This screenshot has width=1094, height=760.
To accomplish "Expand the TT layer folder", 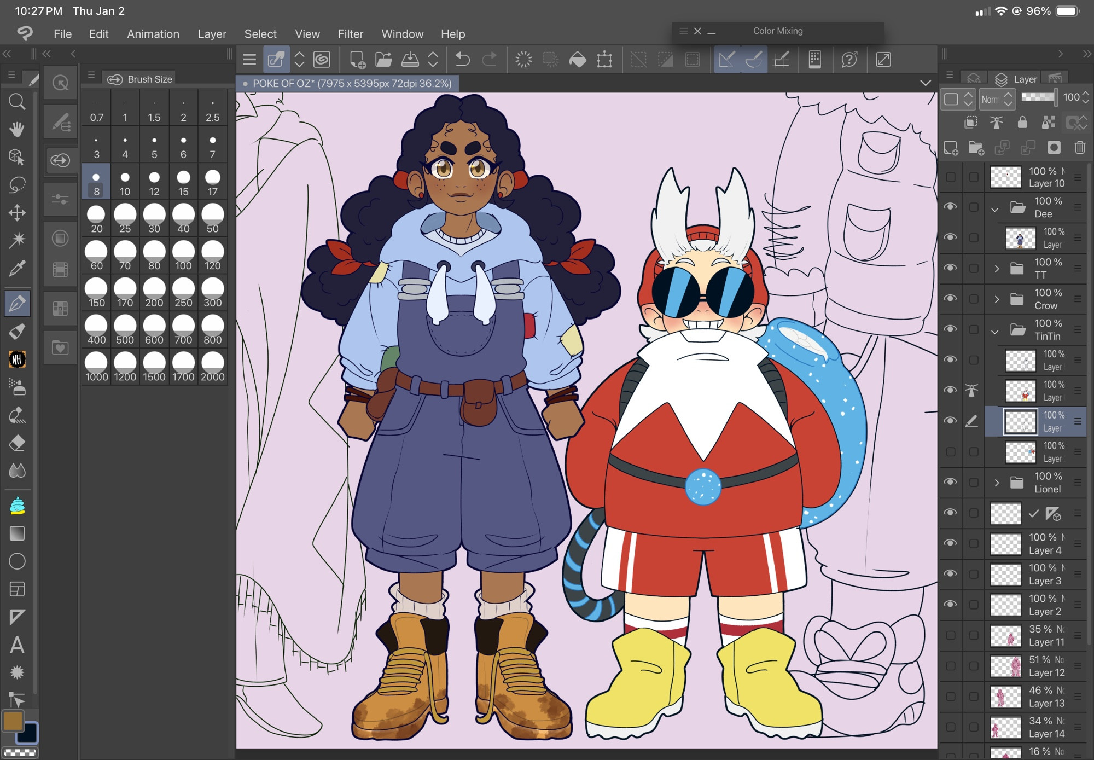I will pyautogui.click(x=997, y=269).
